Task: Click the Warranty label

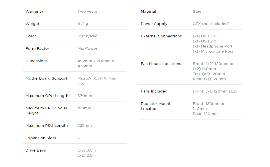Action: tap(34, 11)
